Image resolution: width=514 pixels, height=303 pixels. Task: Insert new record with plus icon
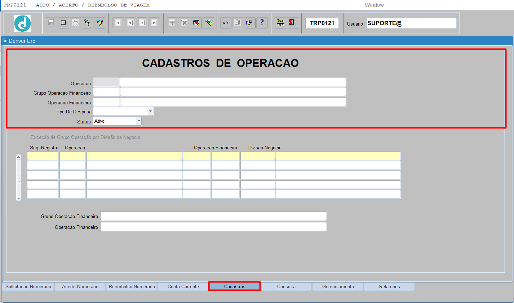[x=172, y=23]
